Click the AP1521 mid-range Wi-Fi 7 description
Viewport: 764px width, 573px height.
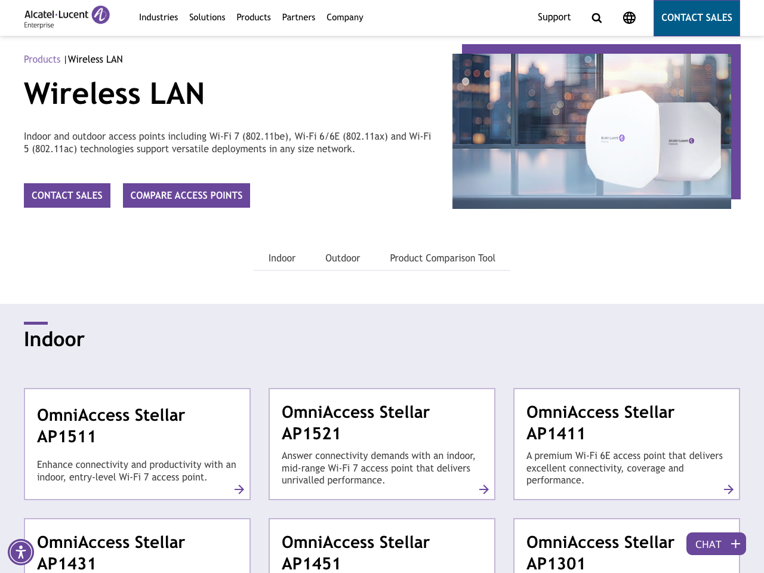tap(378, 468)
